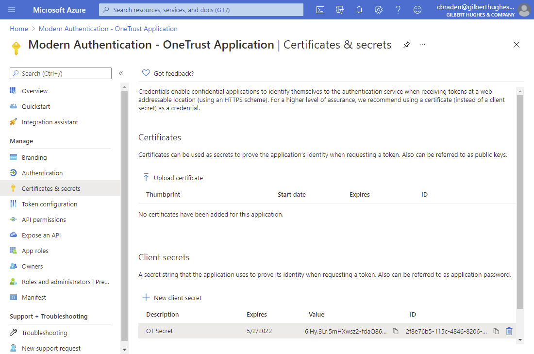Collapse the left navigation menu
The height and width of the screenshot is (354, 534).
(121, 73)
